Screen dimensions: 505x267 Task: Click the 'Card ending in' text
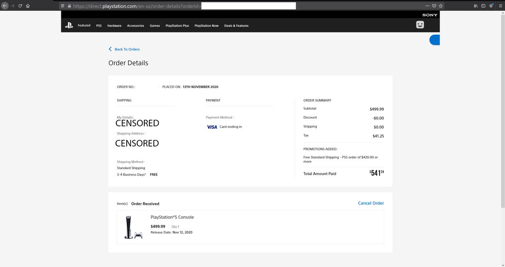(231, 127)
